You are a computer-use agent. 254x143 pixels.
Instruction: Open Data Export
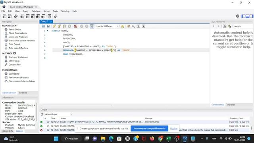click(14, 44)
